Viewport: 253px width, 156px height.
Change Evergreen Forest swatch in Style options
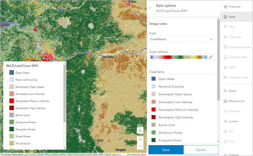coord(154,140)
